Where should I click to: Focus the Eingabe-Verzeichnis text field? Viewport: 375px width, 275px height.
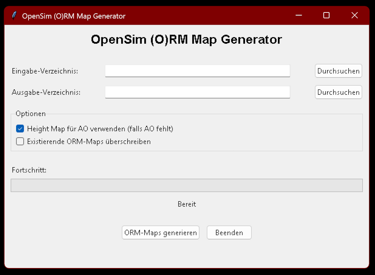click(x=197, y=71)
